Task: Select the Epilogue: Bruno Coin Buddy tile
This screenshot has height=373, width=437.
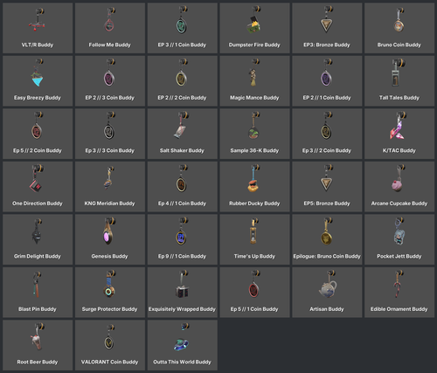Action: pos(327,239)
